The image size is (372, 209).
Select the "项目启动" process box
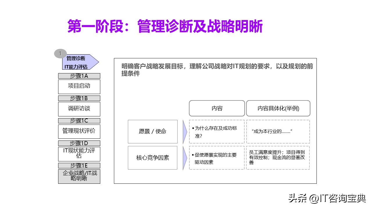(79, 86)
